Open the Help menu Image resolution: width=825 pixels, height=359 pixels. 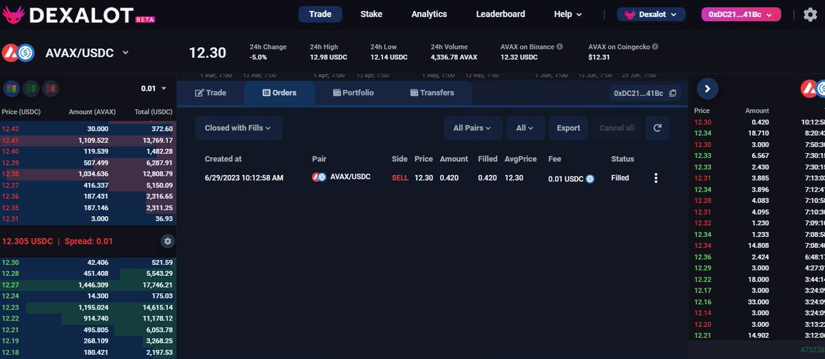click(568, 14)
